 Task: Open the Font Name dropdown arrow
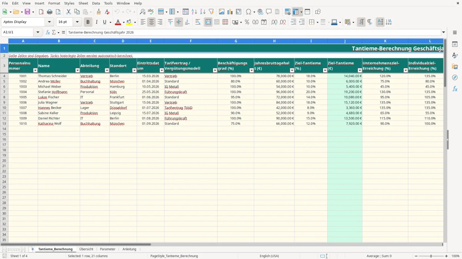(49, 22)
